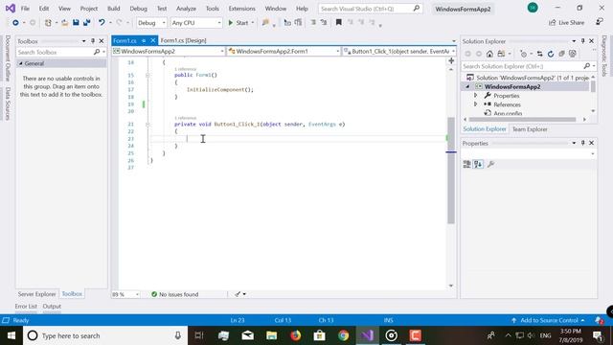Image resolution: width=613 pixels, height=345 pixels.
Task: Click the Save All toolbar icon
Action: pyautogui.click(x=86, y=23)
